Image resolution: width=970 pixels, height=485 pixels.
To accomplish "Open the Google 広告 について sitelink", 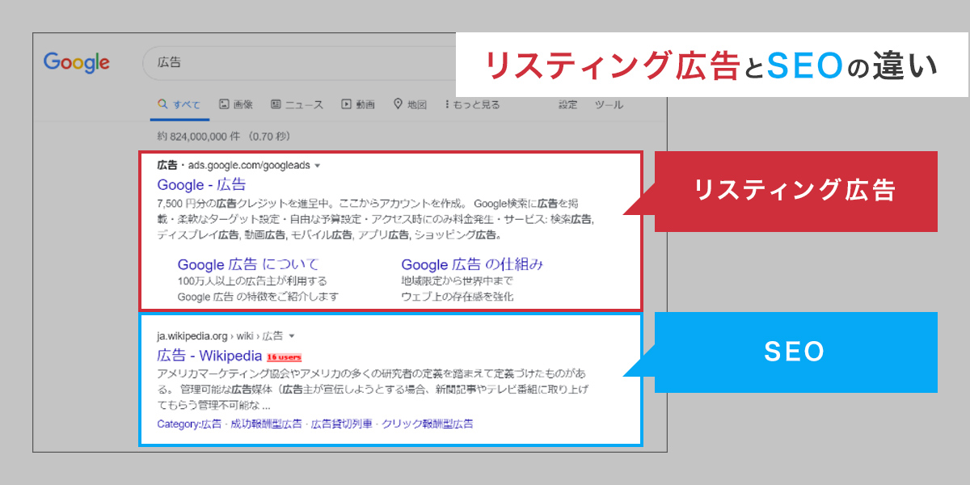I will tap(248, 264).
